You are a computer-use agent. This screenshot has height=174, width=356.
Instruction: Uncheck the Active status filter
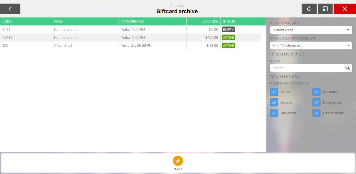tap(274, 92)
